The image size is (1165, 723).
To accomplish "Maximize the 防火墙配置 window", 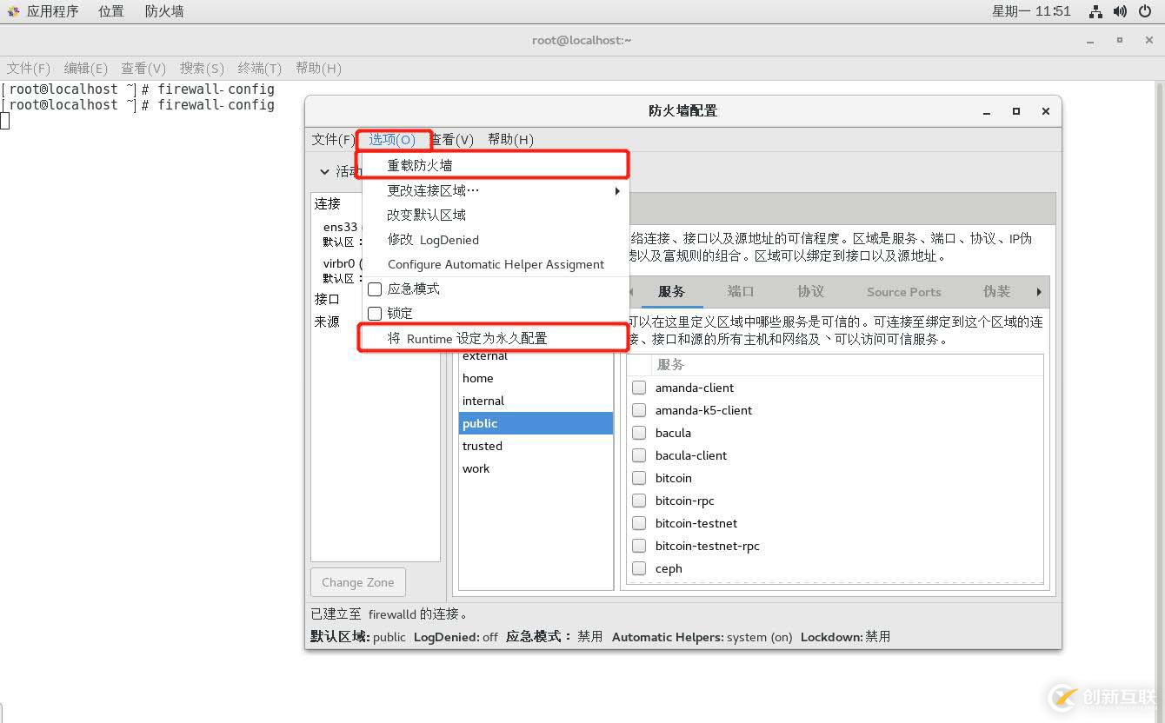I will click(x=1015, y=111).
